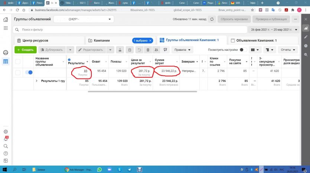This screenshot has height=173, width=310.
Task: Toggle the 'Посмотреть настройки' switch
Action: coord(243,50)
